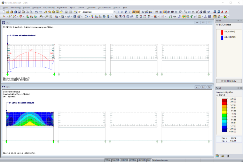Click the New file icon
Viewport: 243px width, 162px height.
point(4,12)
